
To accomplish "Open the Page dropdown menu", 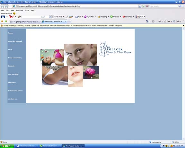I will pos(168,21).
